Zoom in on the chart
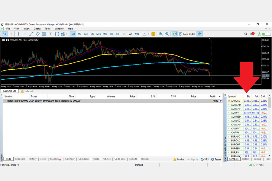272x181 pixels. [161, 34]
